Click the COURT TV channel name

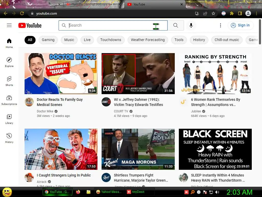coord(121,111)
